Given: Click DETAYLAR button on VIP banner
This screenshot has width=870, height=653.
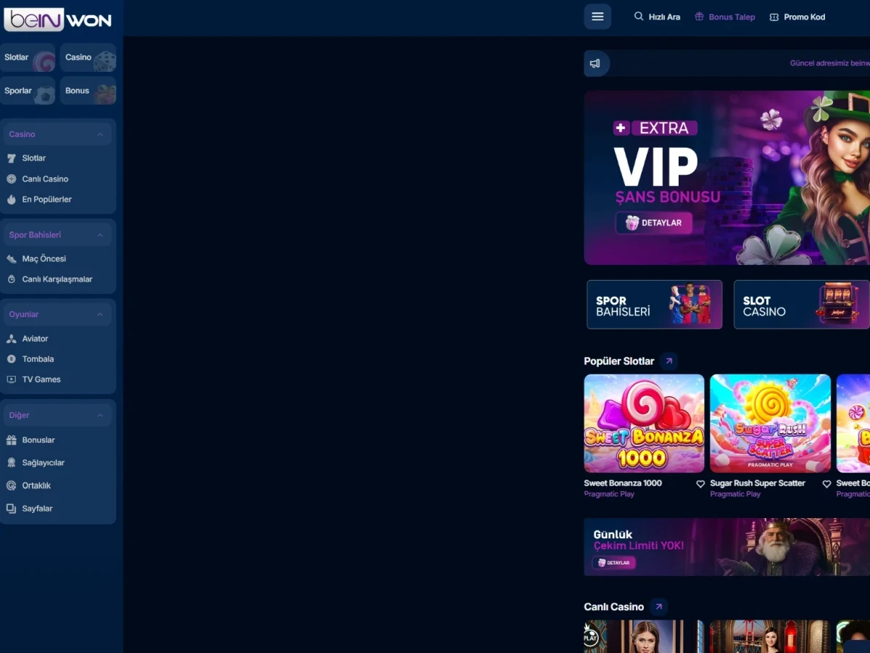Looking at the screenshot, I should click(654, 223).
